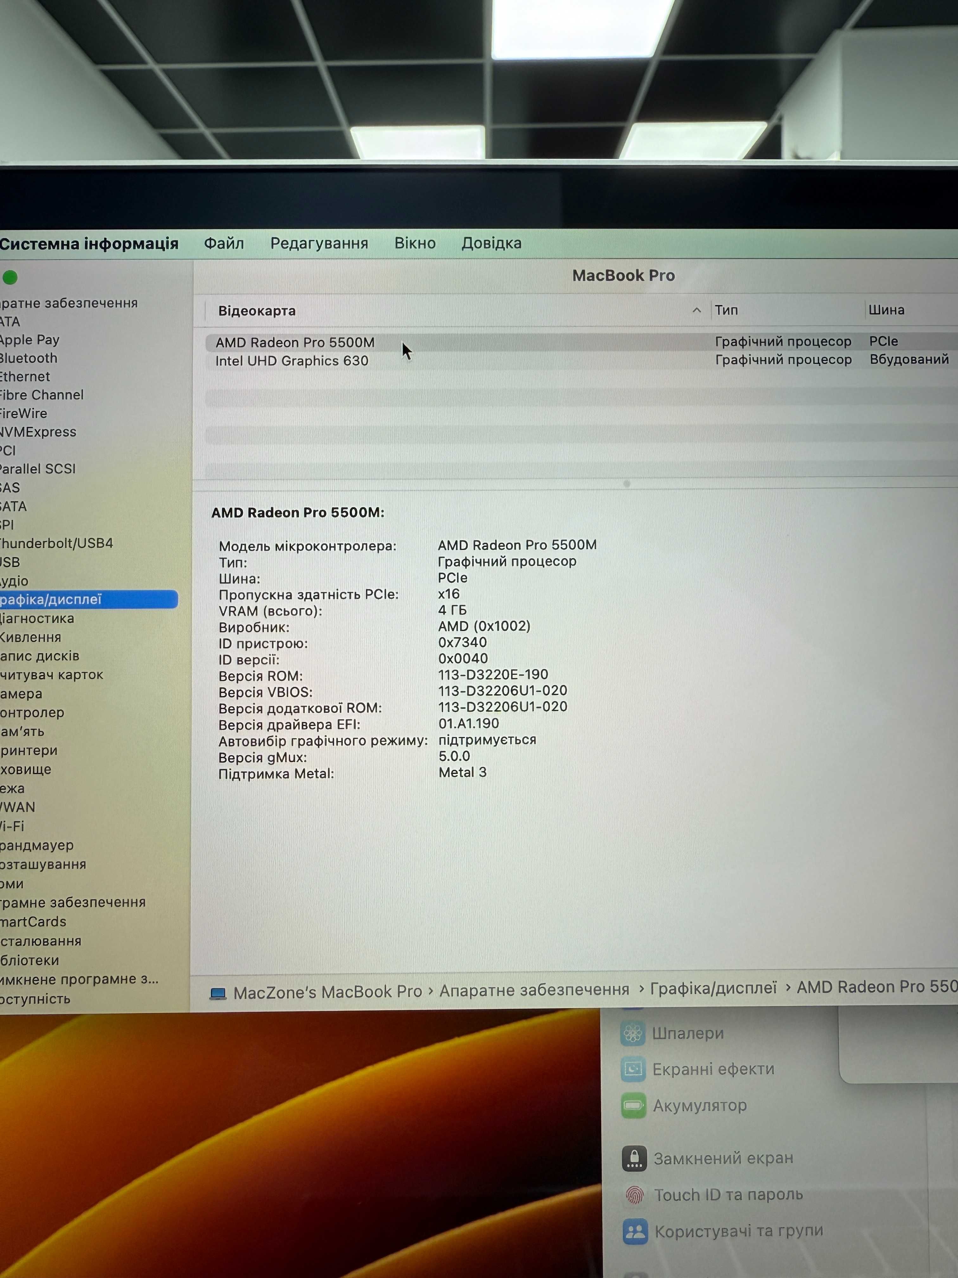Image resolution: width=958 pixels, height=1278 pixels.
Task: Click the pane divider handle dot
Action: 627,484
